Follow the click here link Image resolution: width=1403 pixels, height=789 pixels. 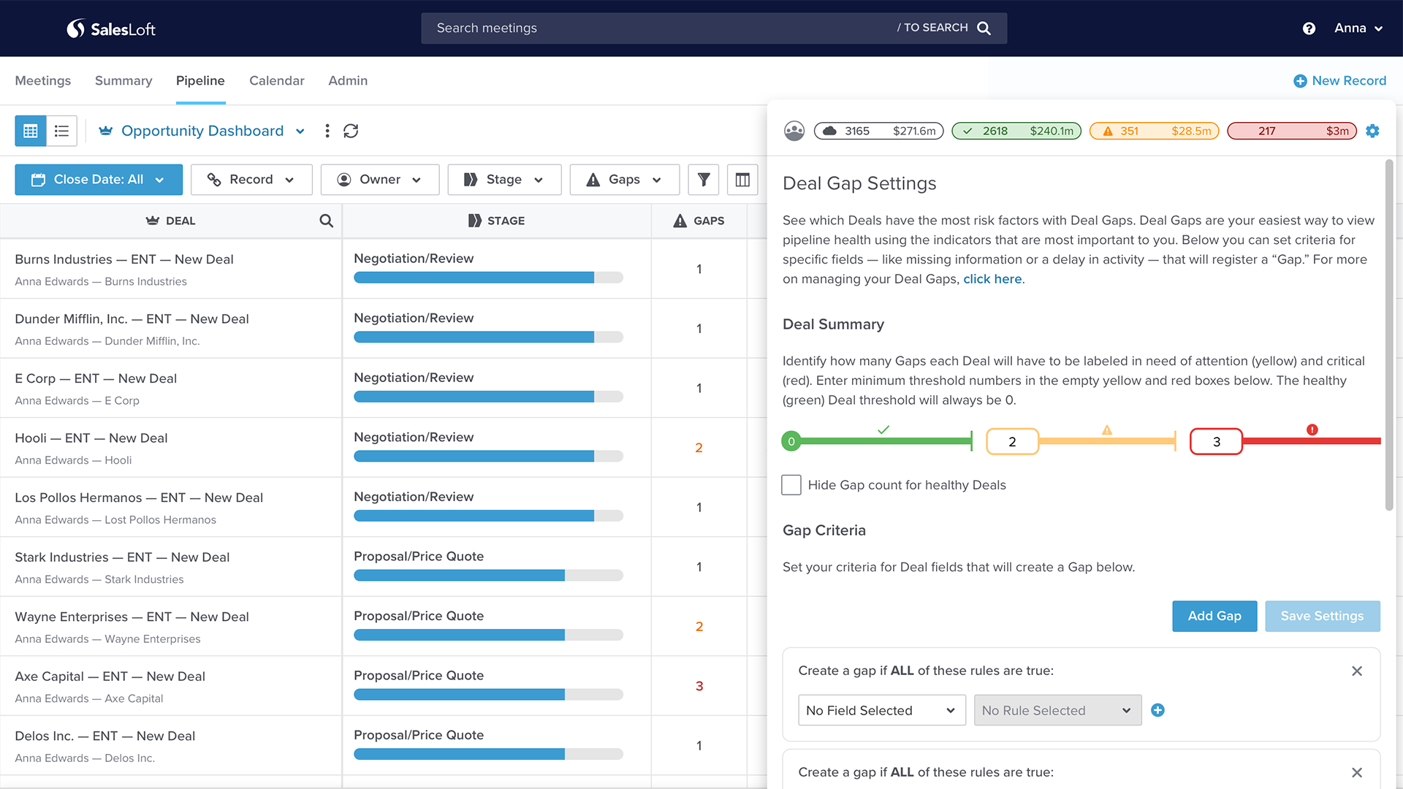coord(992,279)
